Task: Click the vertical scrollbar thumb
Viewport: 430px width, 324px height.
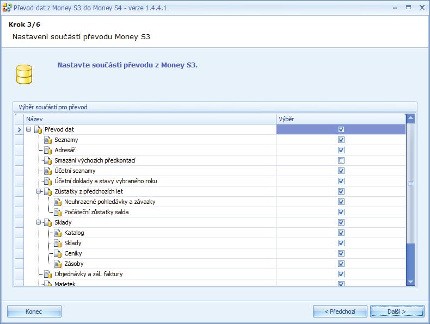Action: (x=410, y=184)
